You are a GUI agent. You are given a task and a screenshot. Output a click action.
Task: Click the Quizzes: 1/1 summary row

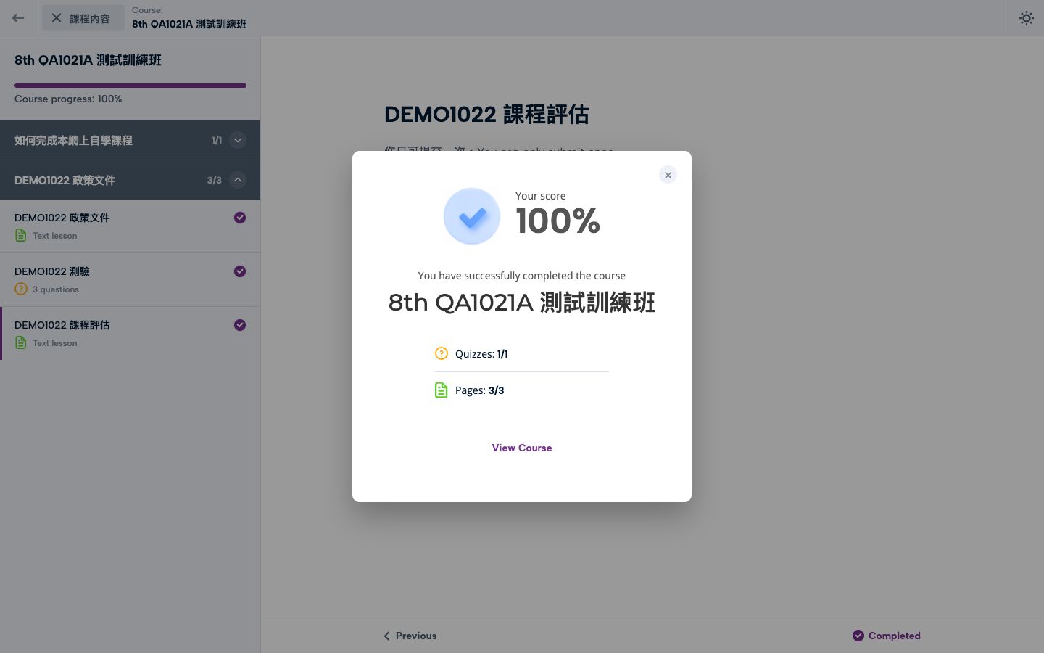(522, 354)
